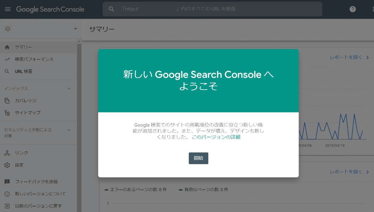Screen dimensions: 374x212
Task: Open the カバレッジ report icon
Action: pyautogui.click(x=7, y=100)
